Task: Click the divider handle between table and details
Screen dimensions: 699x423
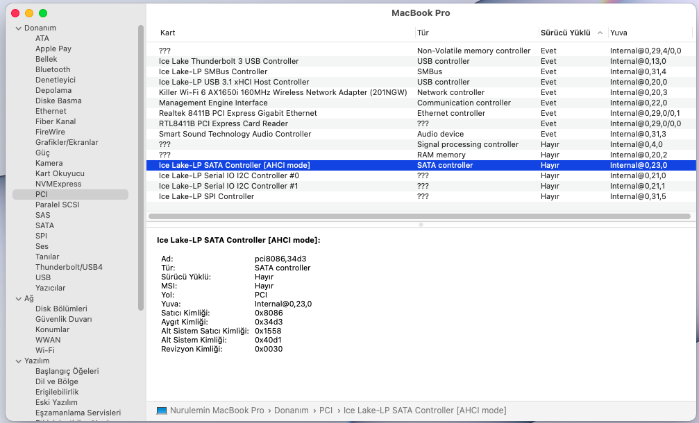Action: 419,225
